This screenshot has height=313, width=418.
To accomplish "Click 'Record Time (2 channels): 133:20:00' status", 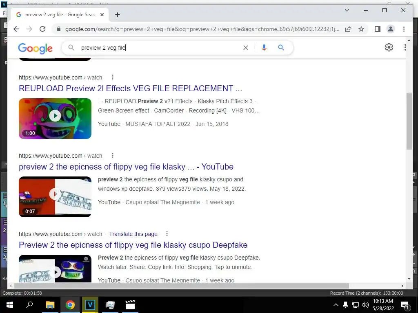I will click(367, 293).
